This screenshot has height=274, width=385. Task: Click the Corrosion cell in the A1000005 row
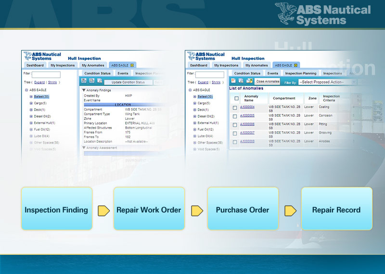[326, 115]
